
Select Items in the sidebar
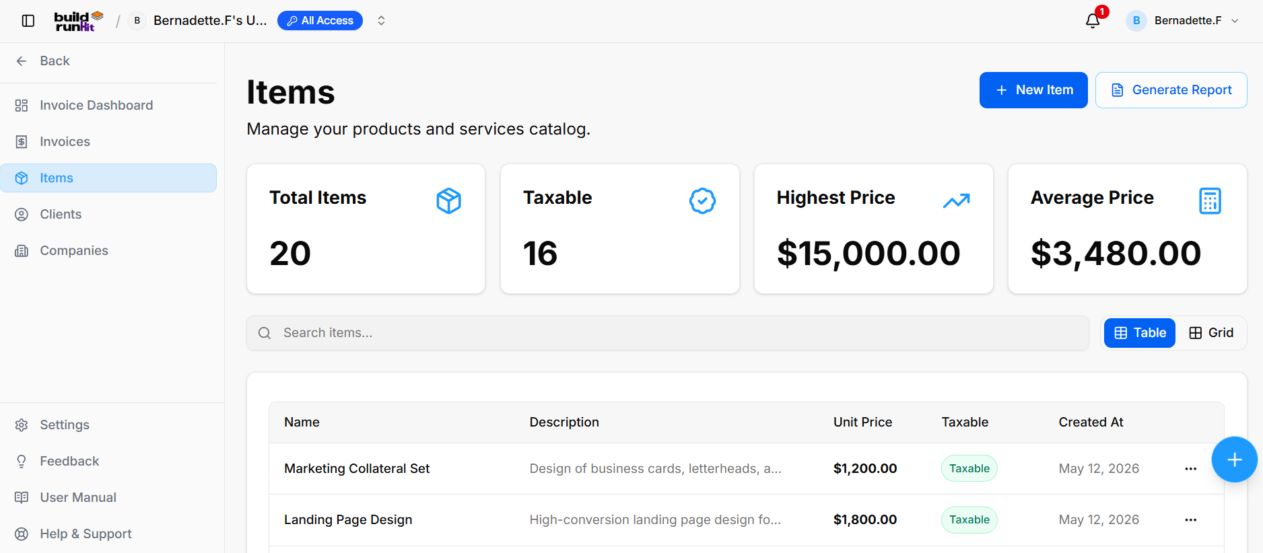[108, 178]
